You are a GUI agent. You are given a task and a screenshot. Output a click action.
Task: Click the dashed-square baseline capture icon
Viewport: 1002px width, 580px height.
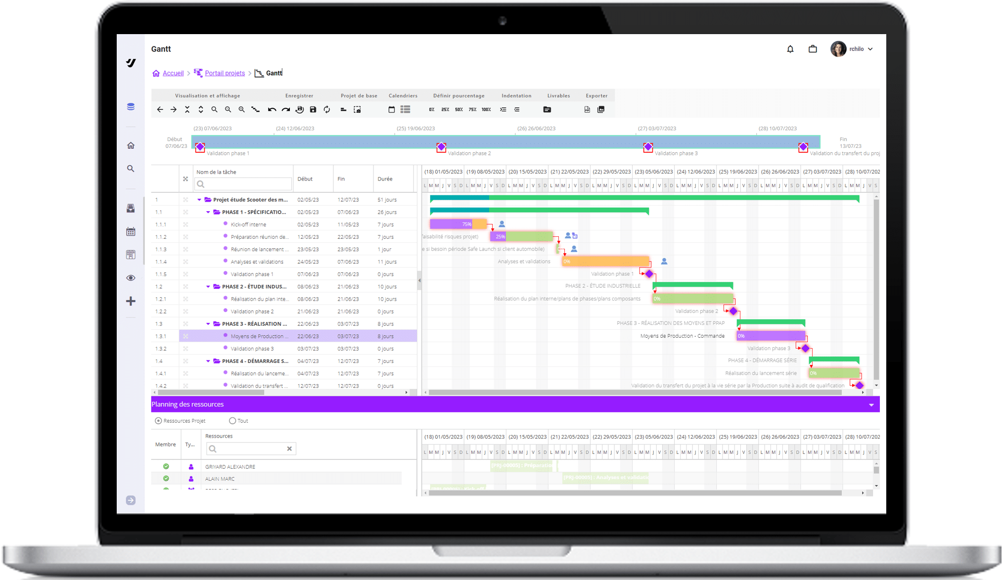(357, 110)
